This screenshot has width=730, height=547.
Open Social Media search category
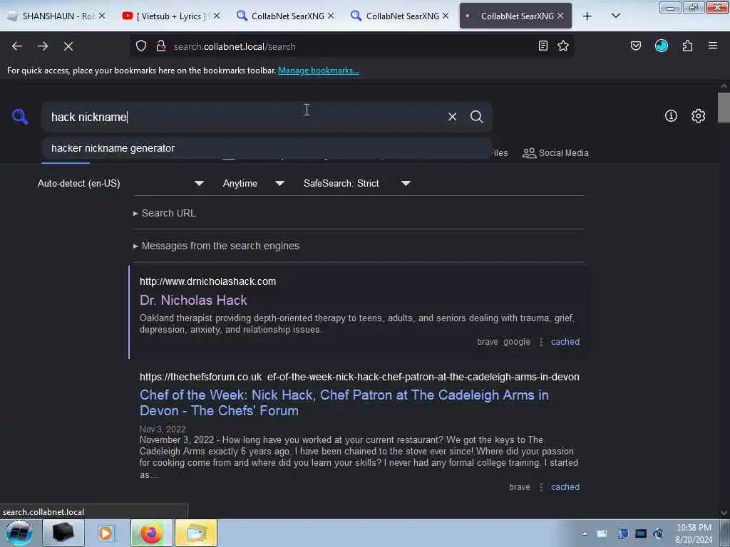(x=555, y=153)
